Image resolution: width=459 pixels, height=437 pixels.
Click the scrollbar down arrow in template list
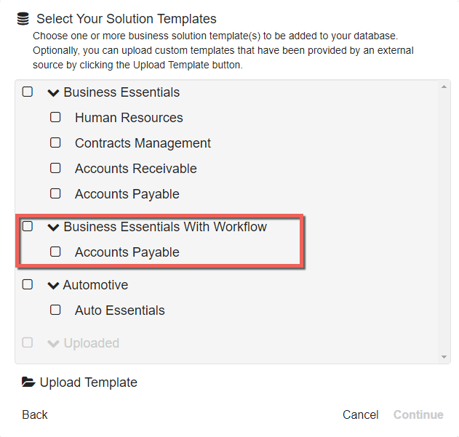click(x=444, y=357)
